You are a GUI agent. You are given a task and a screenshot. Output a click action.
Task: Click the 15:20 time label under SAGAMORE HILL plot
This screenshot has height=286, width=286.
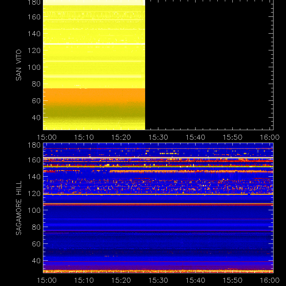[121, 280]
